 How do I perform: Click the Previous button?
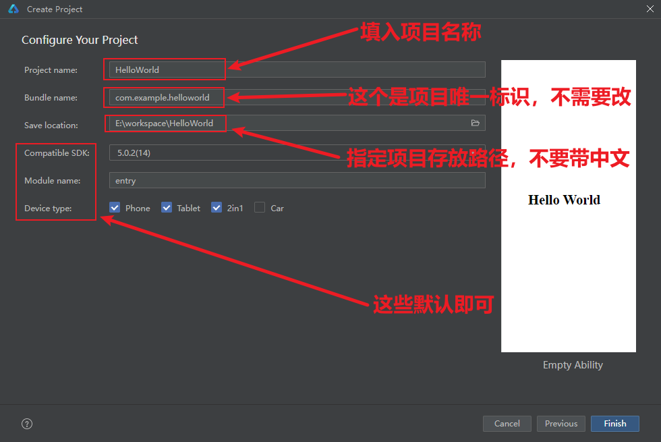click(x=561, y=424)
